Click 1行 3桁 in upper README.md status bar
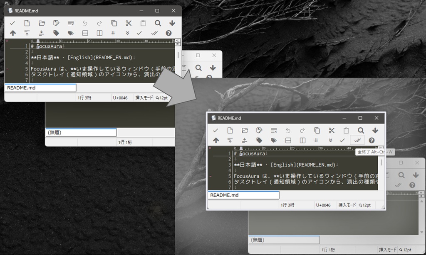The image size is (426, 255). [x=84, y=98]
